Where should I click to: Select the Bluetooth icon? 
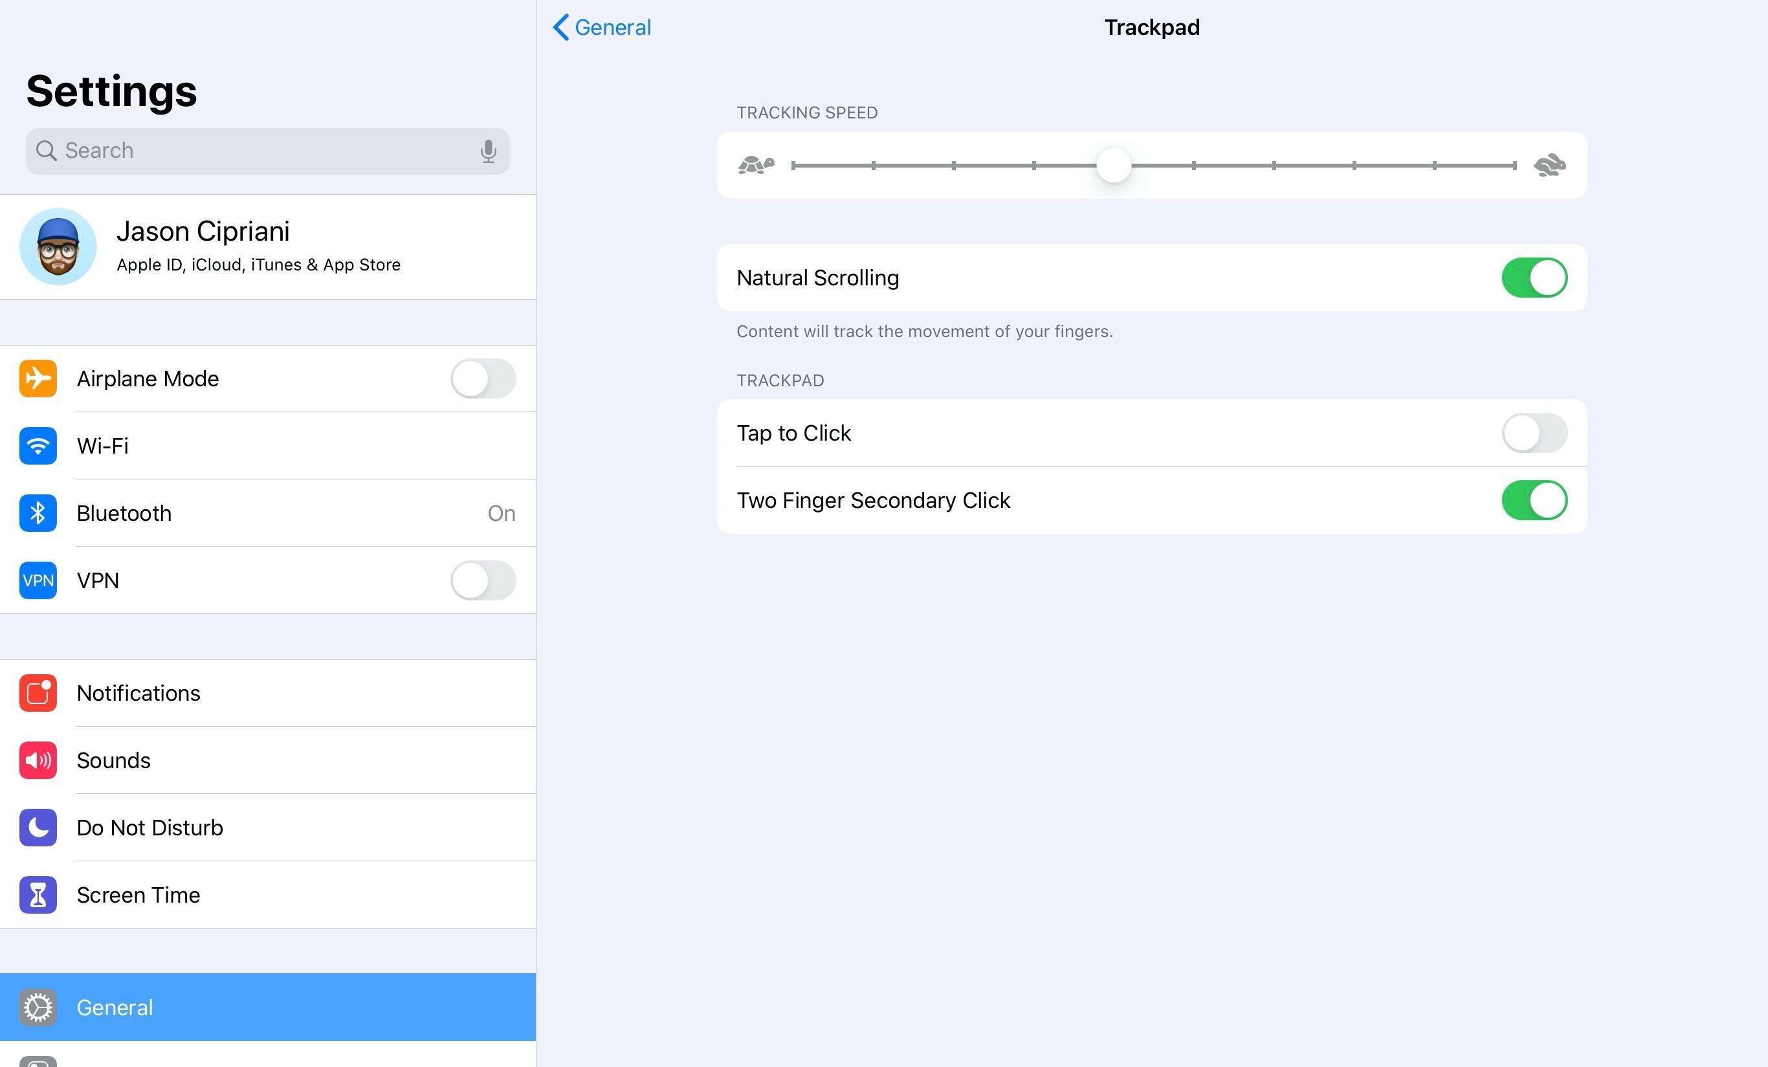tap(38, 513)
